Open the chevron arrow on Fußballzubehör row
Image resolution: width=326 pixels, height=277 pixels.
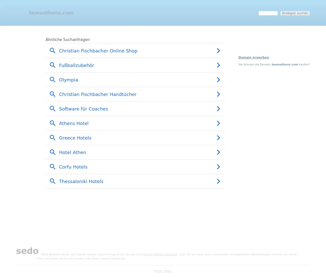tap(219, 65)
